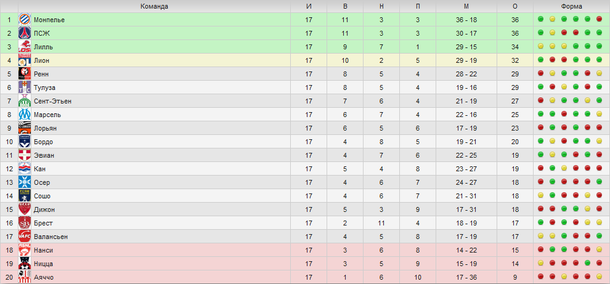This screenshot has height=284, width=610.
Task: Select the Ренн club logo
Action: coord(25,74)
